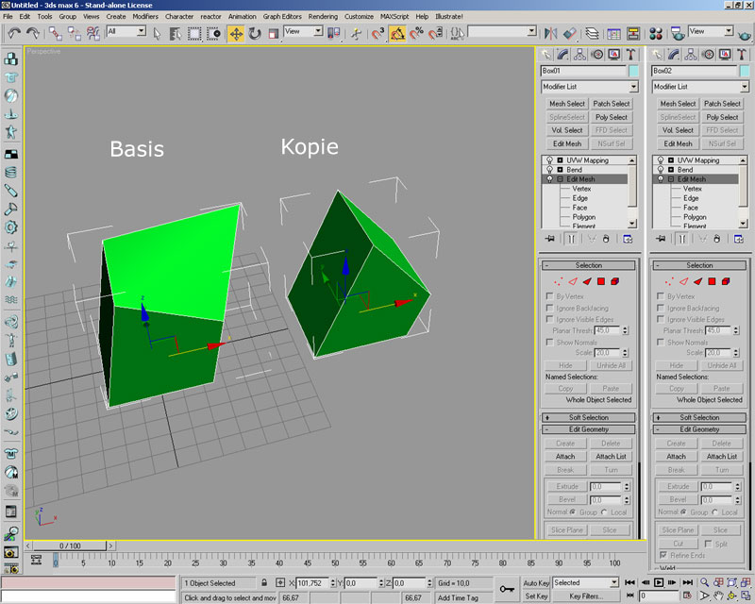This screenshot has height=604, width=755.
Task: Click Attach List button in Box01 panel
Action: 611,456
